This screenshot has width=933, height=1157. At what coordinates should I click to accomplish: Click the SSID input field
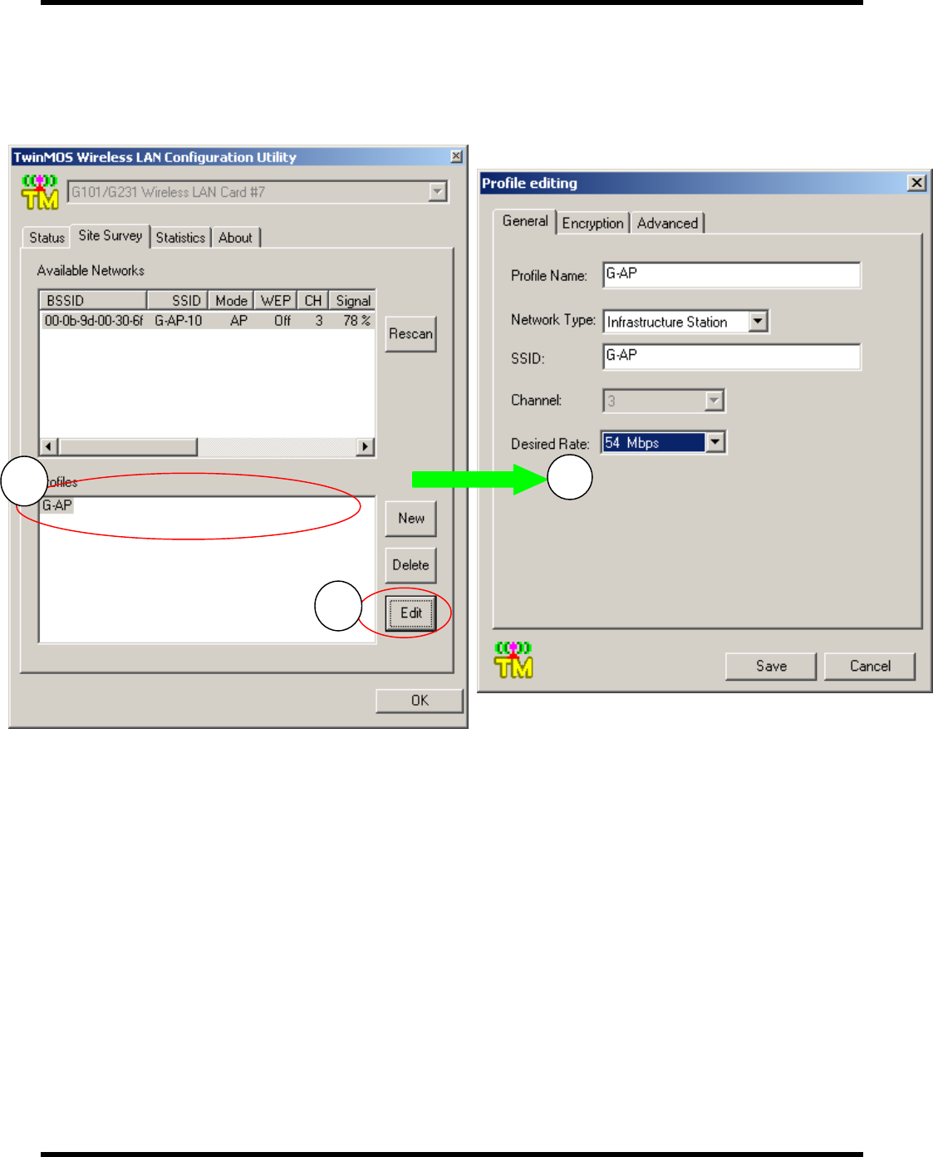point(731,357)
